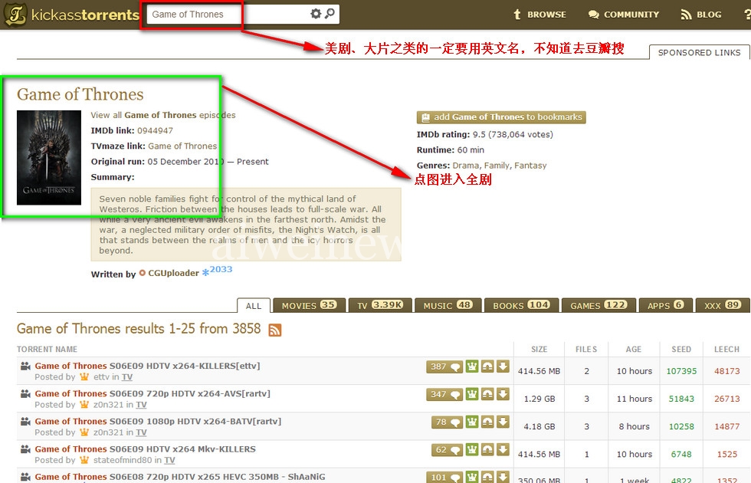
Task: Open magnet link for 1080p BATV[rartv]
Action: tap(487, 422)
